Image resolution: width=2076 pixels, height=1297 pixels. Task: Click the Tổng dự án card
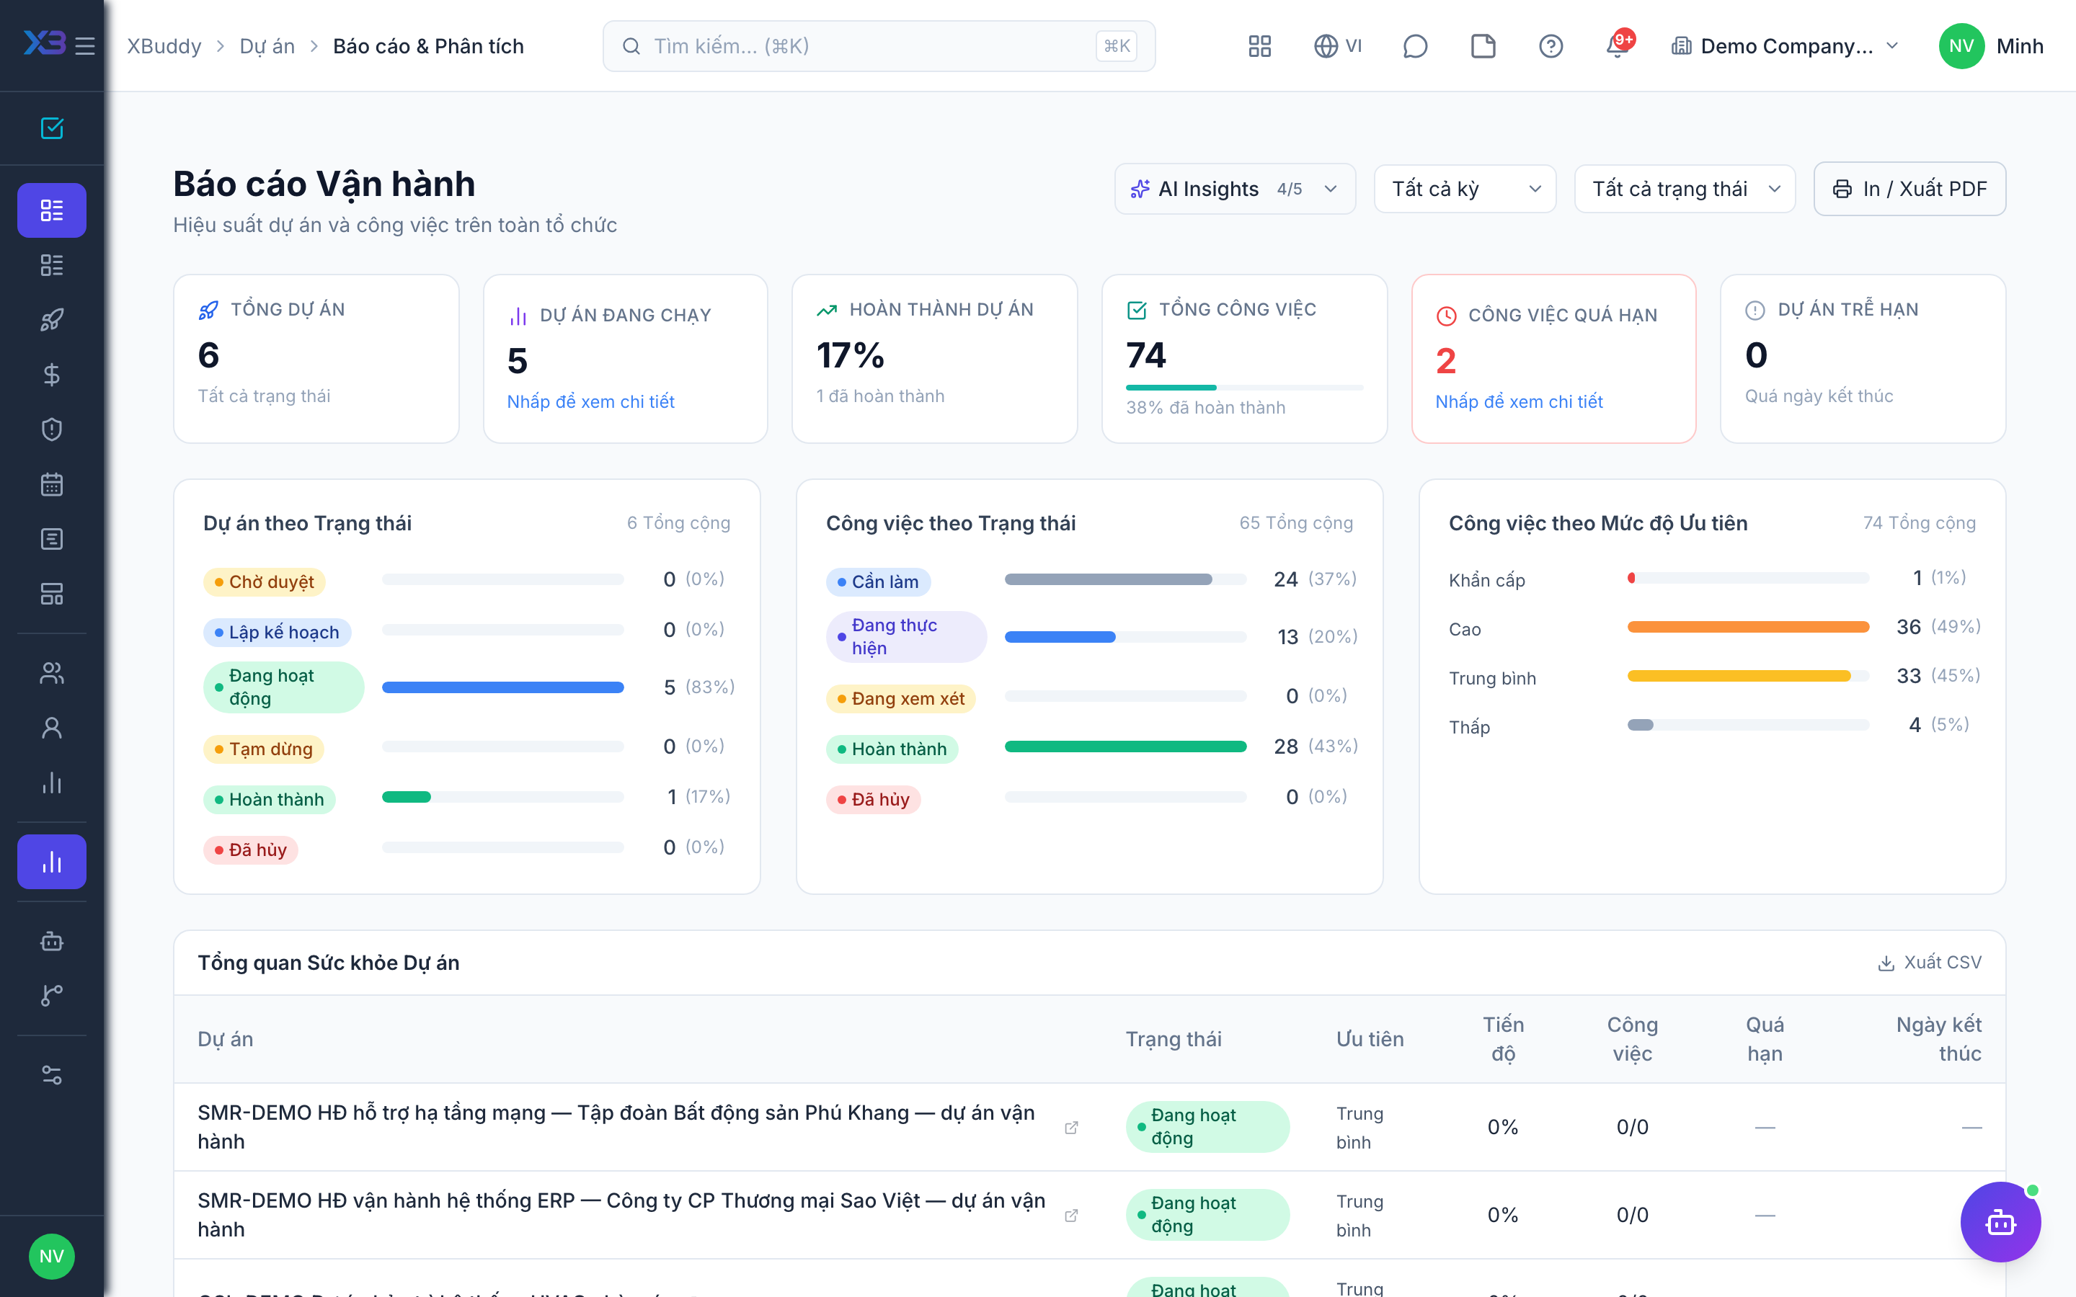pos(316,359)
